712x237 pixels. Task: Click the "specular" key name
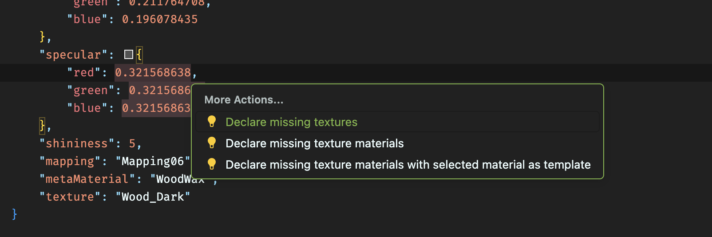[73, 55]
